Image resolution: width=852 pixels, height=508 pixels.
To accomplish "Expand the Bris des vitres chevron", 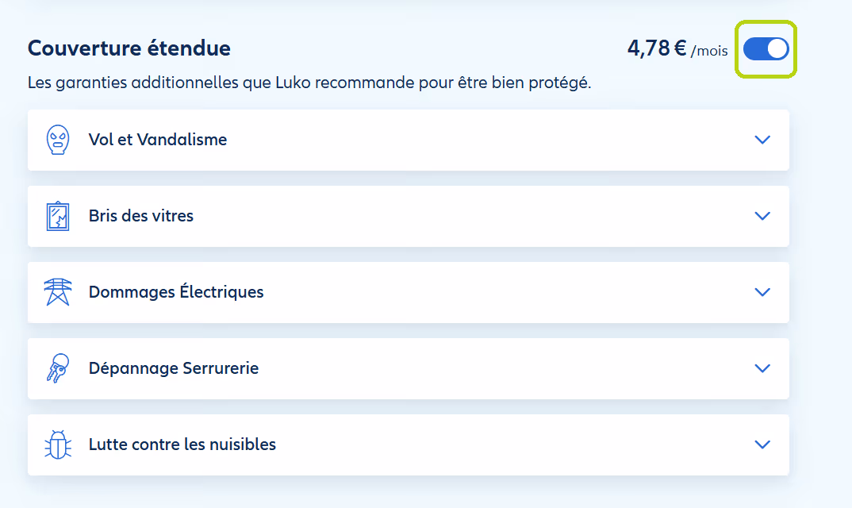I will (x=762, y=216).
